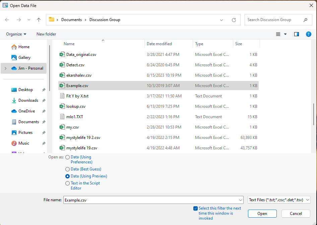This screenshot has height=225, width=317.
Task: Select the Data (Using Preferences) radio button
Action: pyautogui.click(x=68, y=157)
